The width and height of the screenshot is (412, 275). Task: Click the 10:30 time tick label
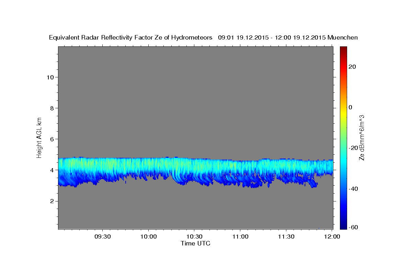tap(194, 237)
